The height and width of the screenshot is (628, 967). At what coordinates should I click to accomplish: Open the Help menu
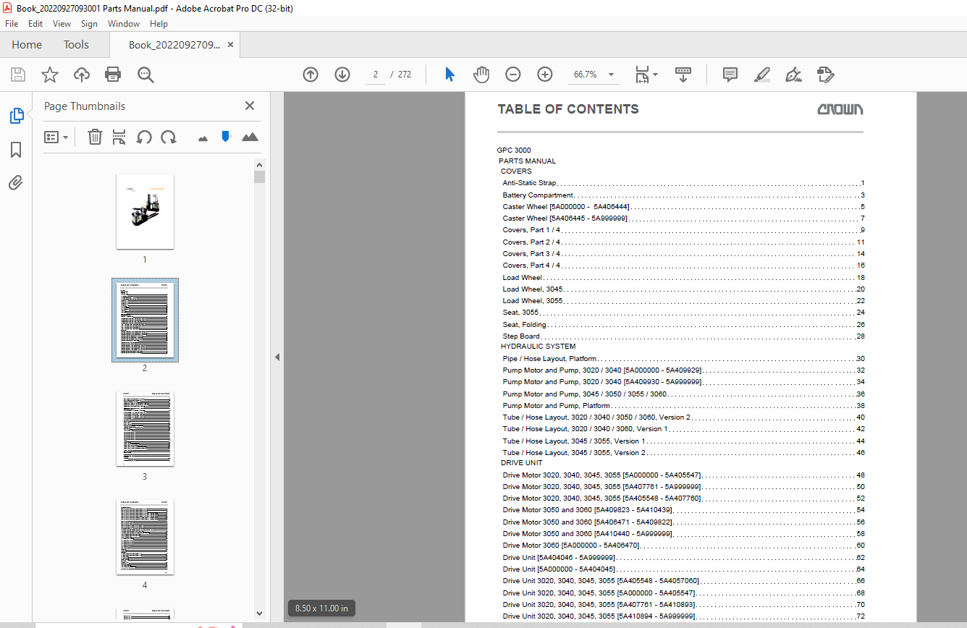pyautogui.click(x=159, y=24)
